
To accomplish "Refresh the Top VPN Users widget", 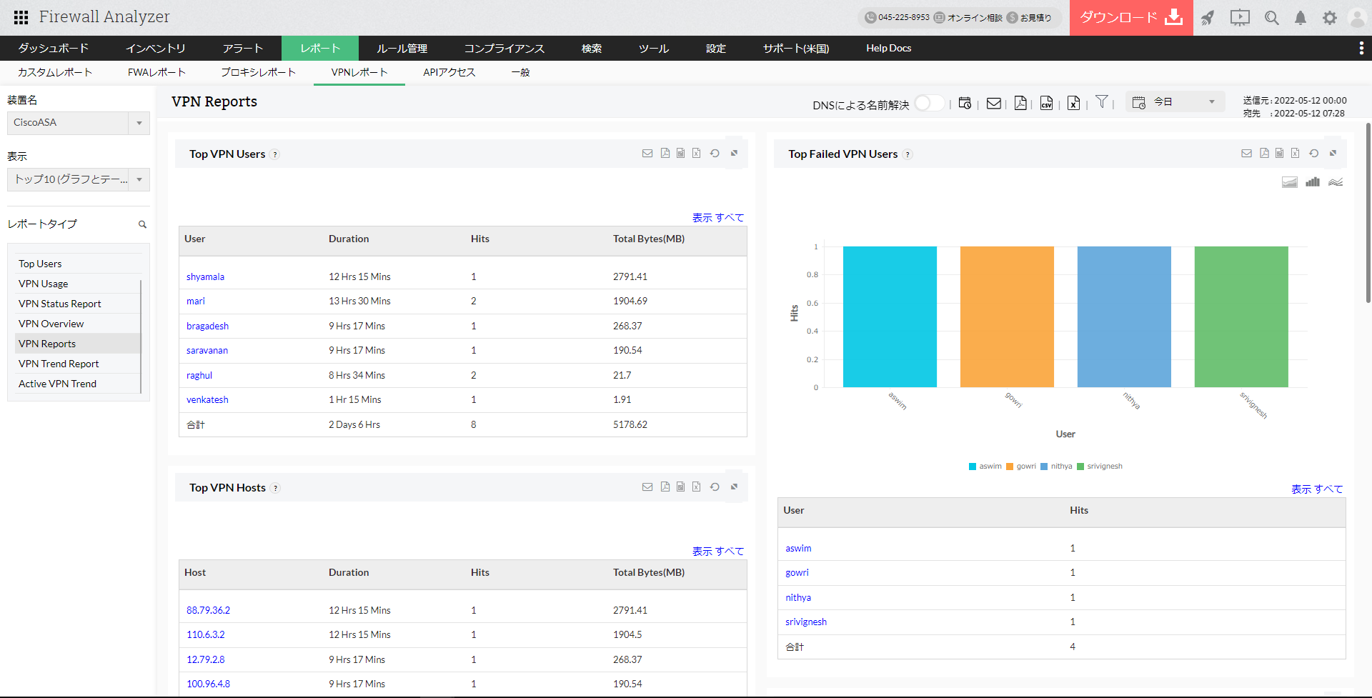I will click(x=715, y=154).
